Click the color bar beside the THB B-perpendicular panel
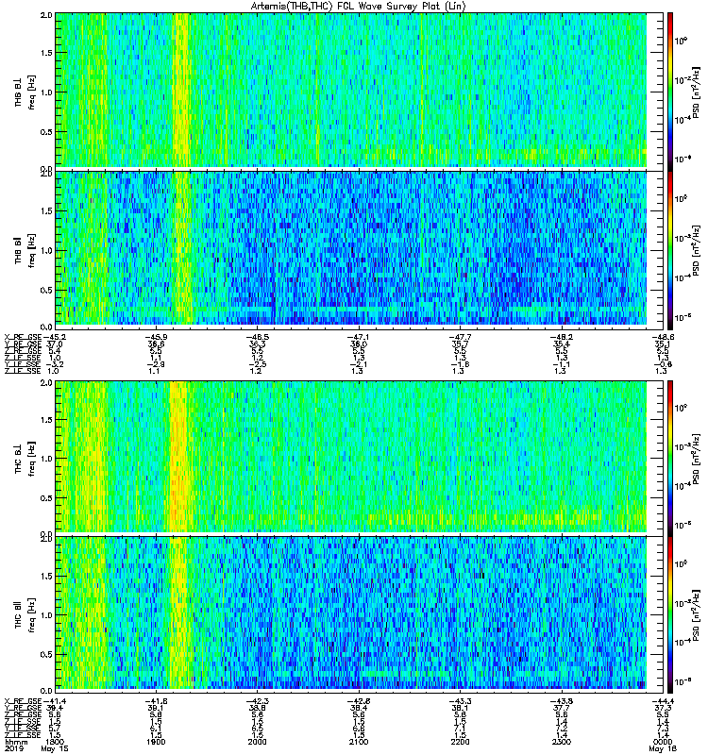This screenshot has width=708, height=755. pos(670,92)
